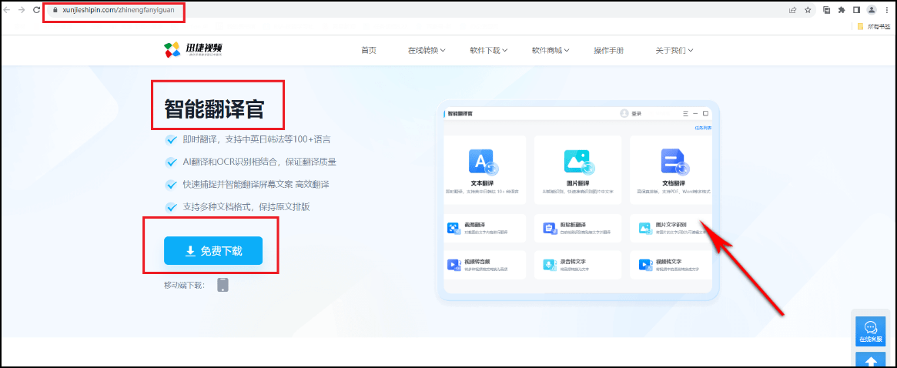Open the browser extensions puzzle icon

click(x=842, y=10)
